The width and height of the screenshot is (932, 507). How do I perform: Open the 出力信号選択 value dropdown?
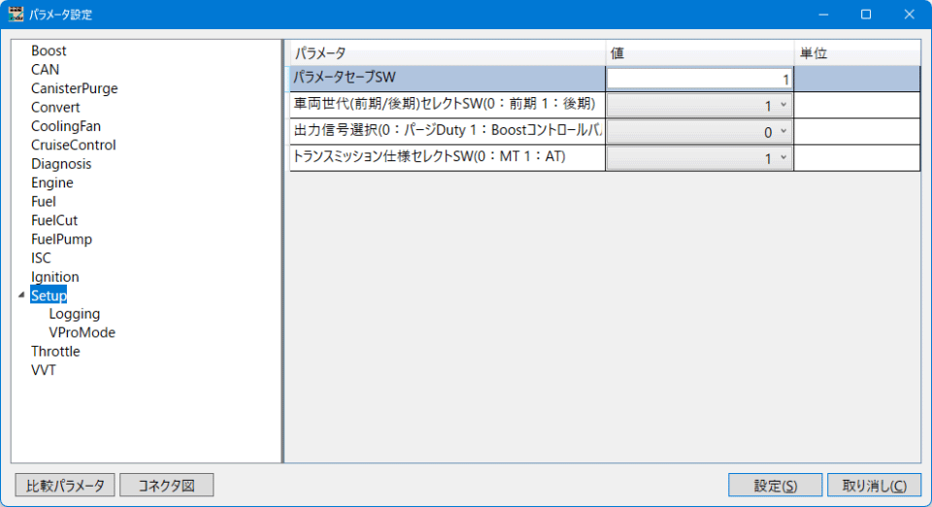pos(699,131)
